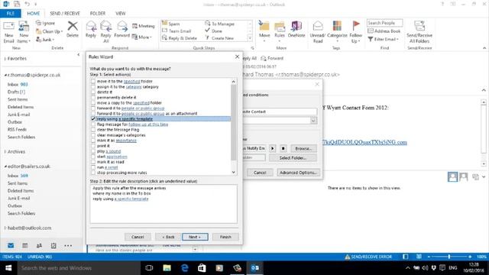Check 'move it to the specified folder'

[x=93, y=82]
